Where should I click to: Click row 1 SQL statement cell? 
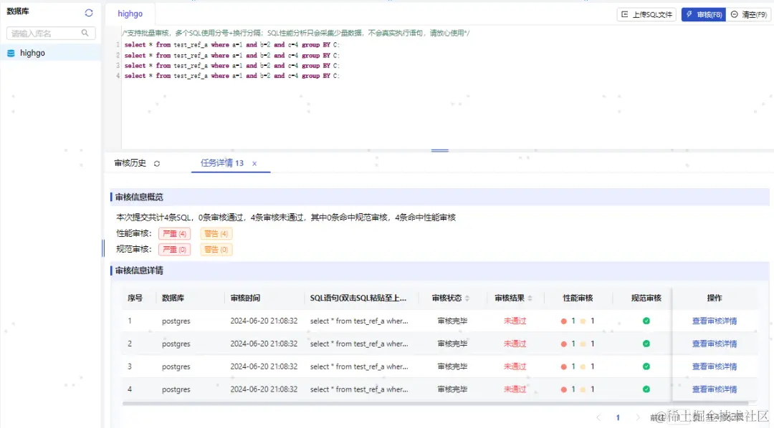(x=359, y=321)
